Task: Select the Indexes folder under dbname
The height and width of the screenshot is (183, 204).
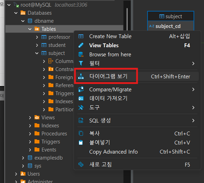Action: 47,126
